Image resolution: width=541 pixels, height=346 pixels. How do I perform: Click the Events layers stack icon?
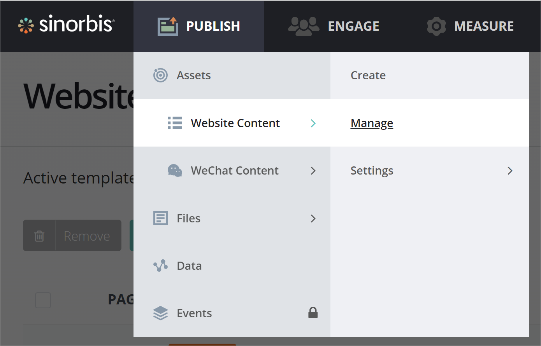160,313
